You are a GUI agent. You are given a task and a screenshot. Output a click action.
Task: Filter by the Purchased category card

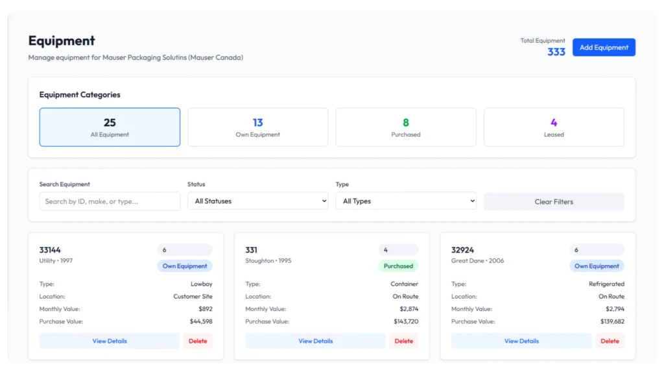pos(405,127)
